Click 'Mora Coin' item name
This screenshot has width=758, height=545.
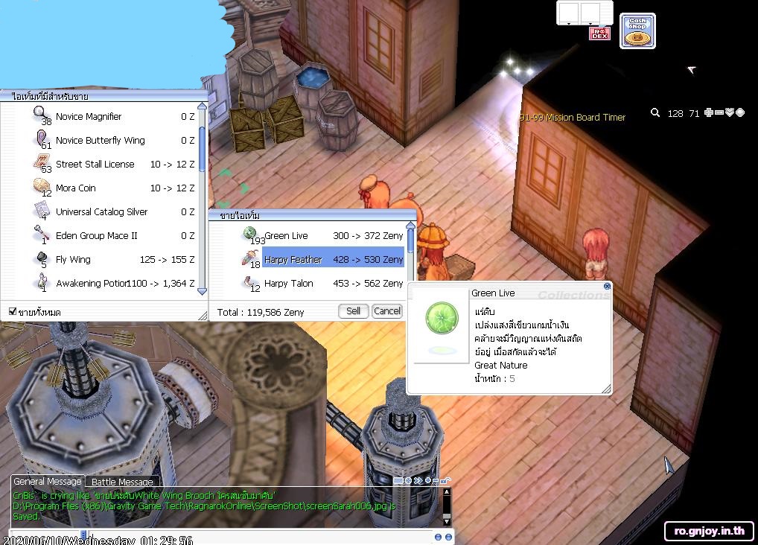[x=75, y=188]
